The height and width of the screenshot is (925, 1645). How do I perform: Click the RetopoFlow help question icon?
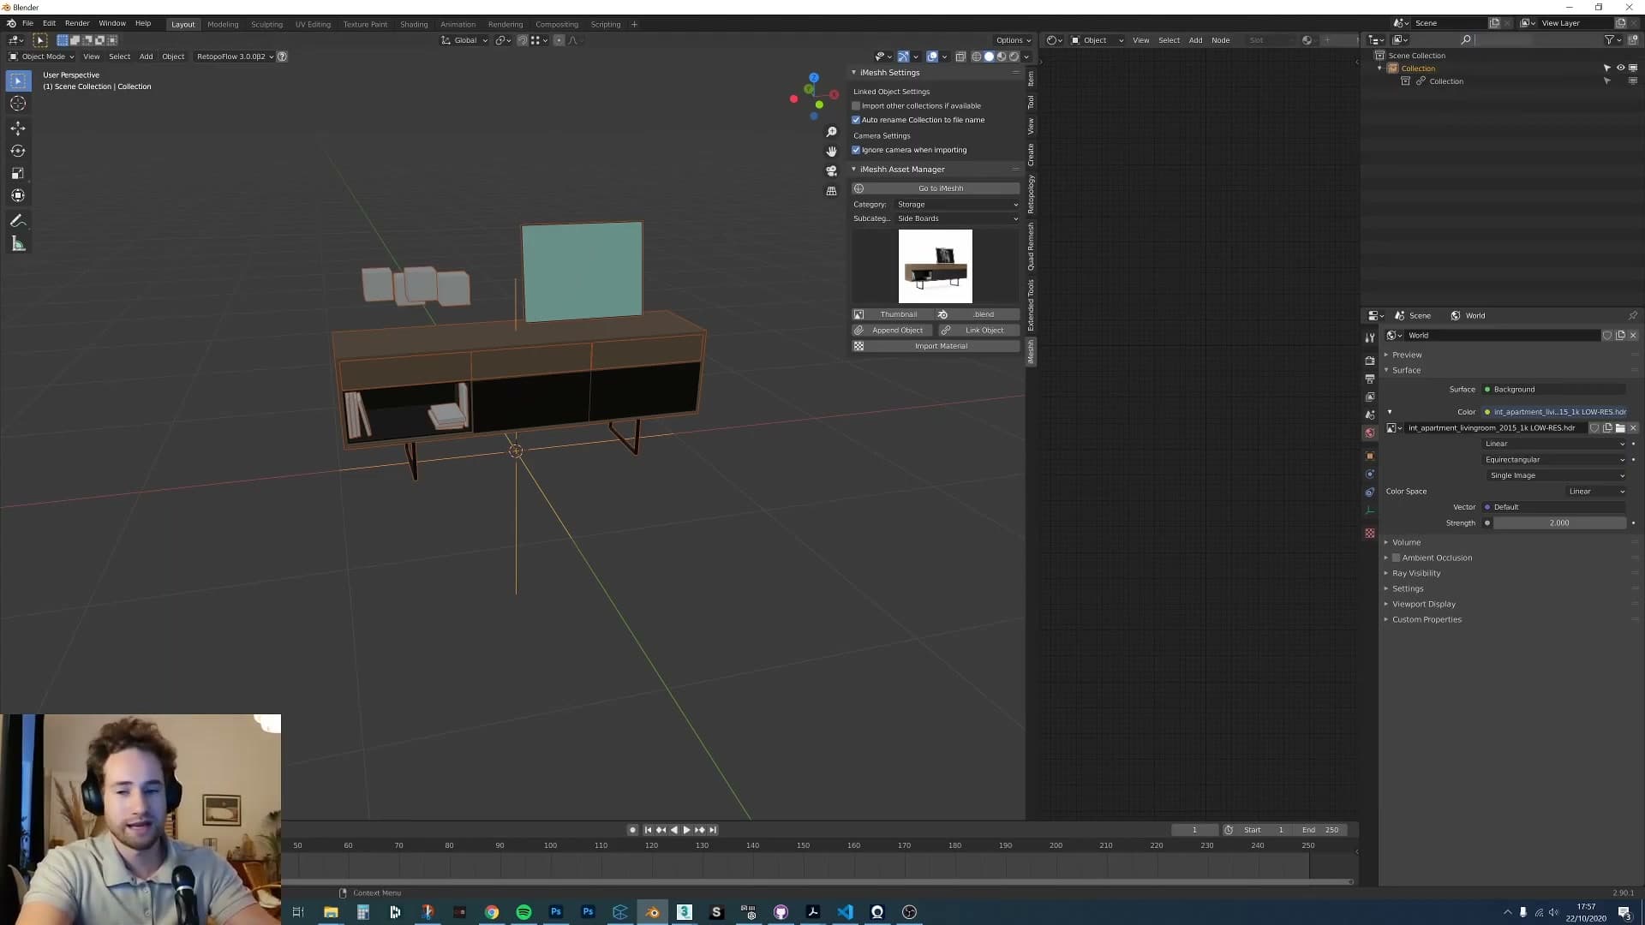(282, 57)
